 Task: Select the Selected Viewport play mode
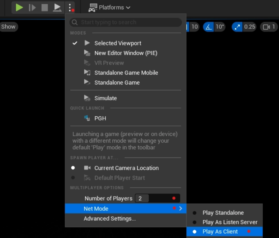coord(126,43)
